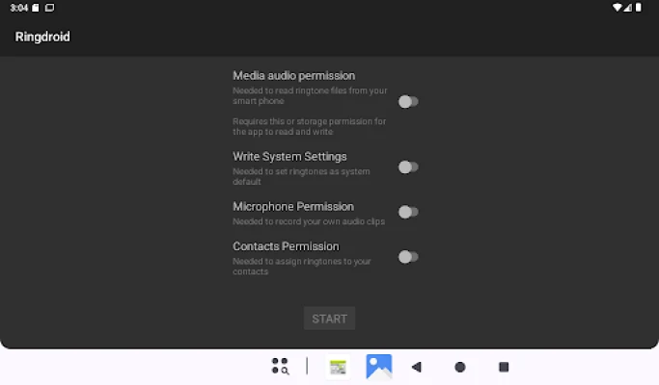Tap the Recents square navigation button
This screenshot has height=385, width=659.
pyautogui.click(x=504, y=367)
